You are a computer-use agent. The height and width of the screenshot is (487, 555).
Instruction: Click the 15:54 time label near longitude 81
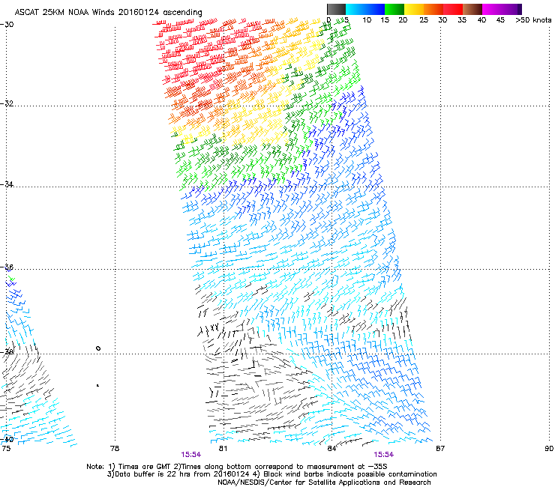click(x=190, y=455)
